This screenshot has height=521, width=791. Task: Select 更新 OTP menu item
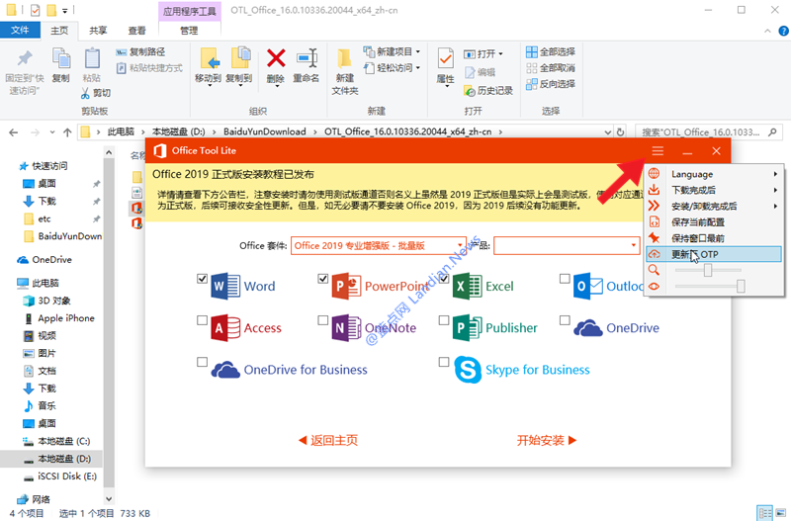tap(714, 254)
